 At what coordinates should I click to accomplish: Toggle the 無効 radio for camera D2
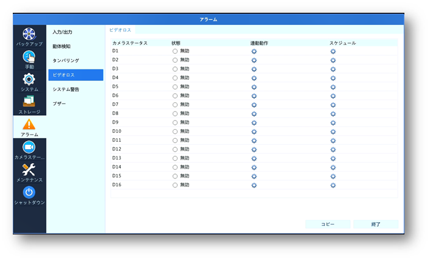coord(175,60)
